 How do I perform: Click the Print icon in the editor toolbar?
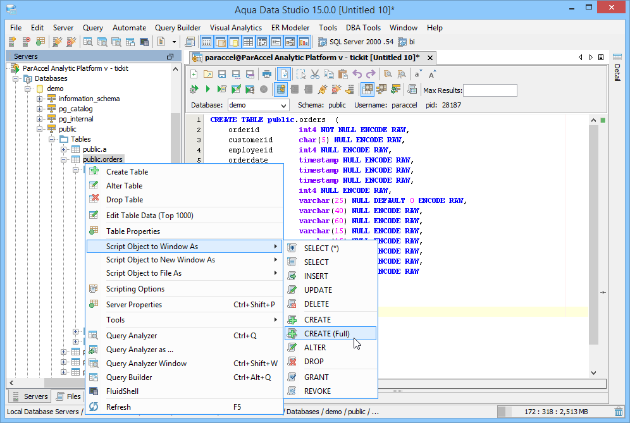[266, 75]
